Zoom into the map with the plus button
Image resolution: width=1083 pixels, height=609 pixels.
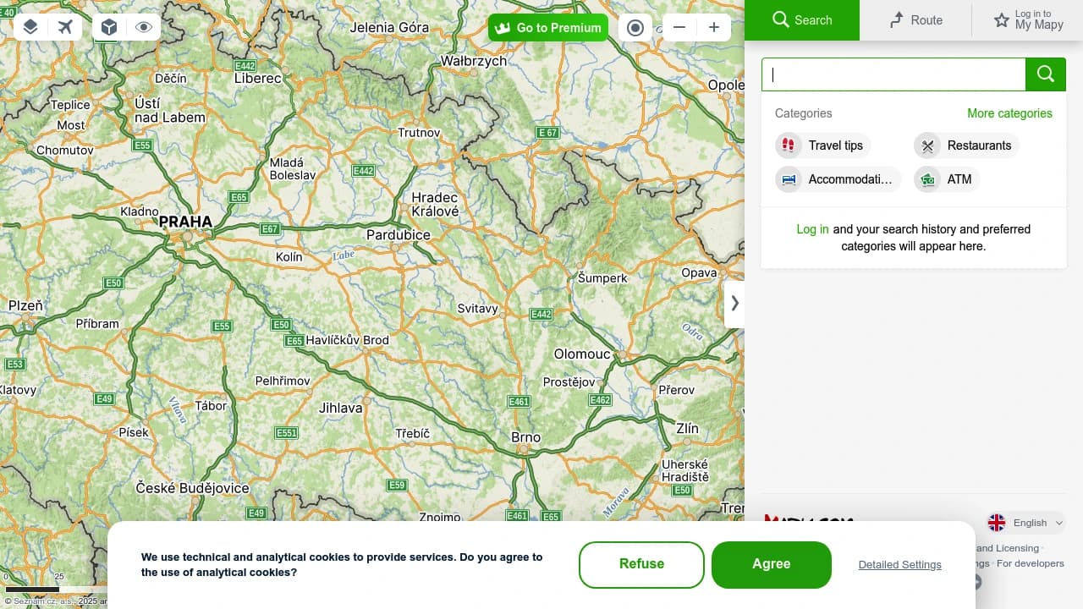[x=714, y=27]
